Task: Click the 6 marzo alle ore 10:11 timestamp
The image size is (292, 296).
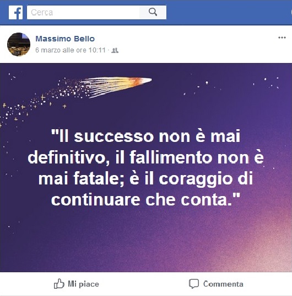Action: [x=71, y=50]
